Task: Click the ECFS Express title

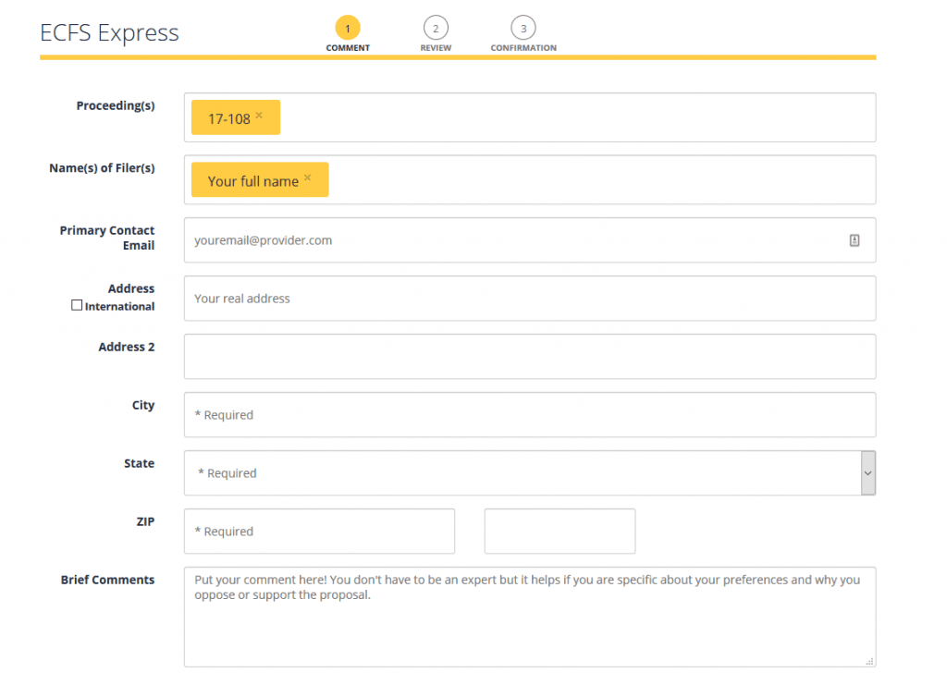Action: pyautogui.click(x=109, y=33)
